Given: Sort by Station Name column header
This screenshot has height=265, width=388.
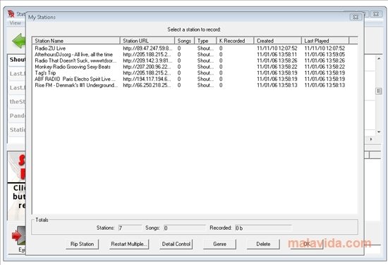Looking at the screenshot, I should coord(76,41).
